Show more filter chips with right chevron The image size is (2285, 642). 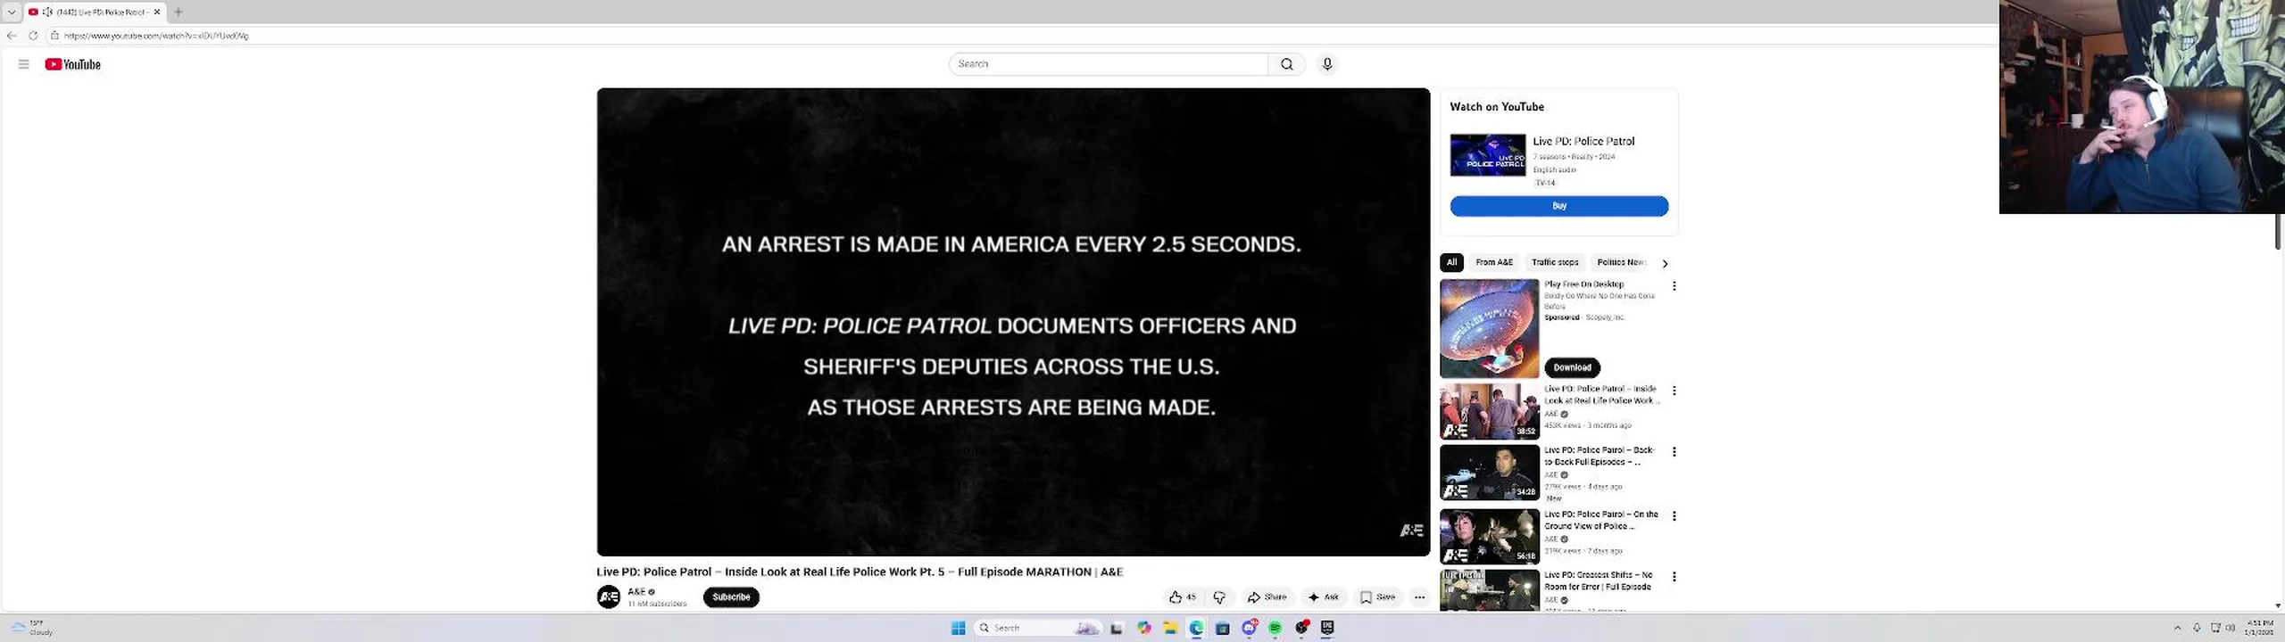[x=1665, y=263]
